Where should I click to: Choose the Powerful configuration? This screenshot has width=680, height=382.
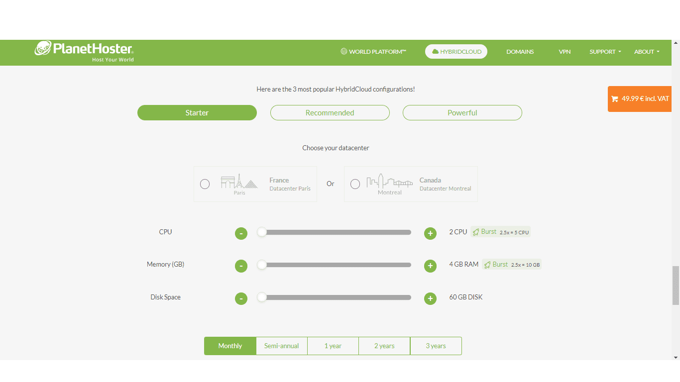pyautogui.click(x=462, y=112)
